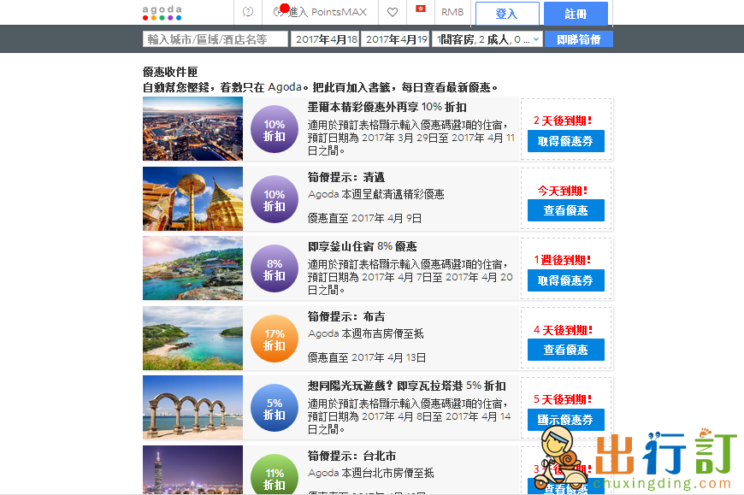Click the 優惠收件匣 heading
744x495 pixels.
point(170,72)
